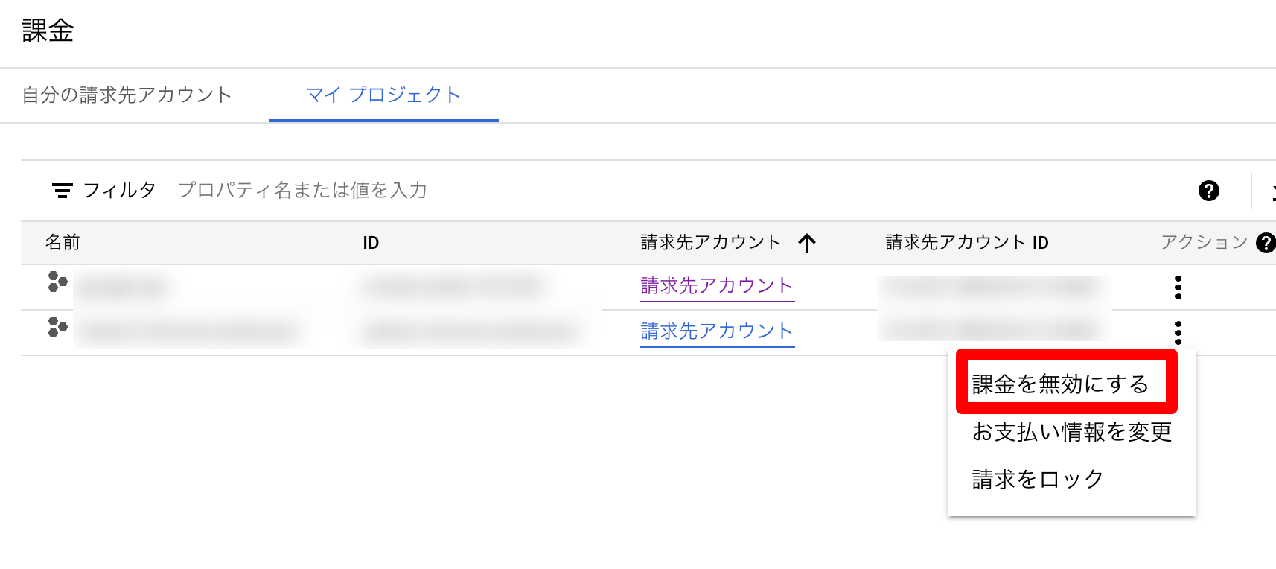
Task: Choose お支払い情報を変更 in the context menu
Action: (x=1073, y=431)
